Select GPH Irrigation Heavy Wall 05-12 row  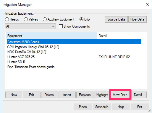click(74, 47)
